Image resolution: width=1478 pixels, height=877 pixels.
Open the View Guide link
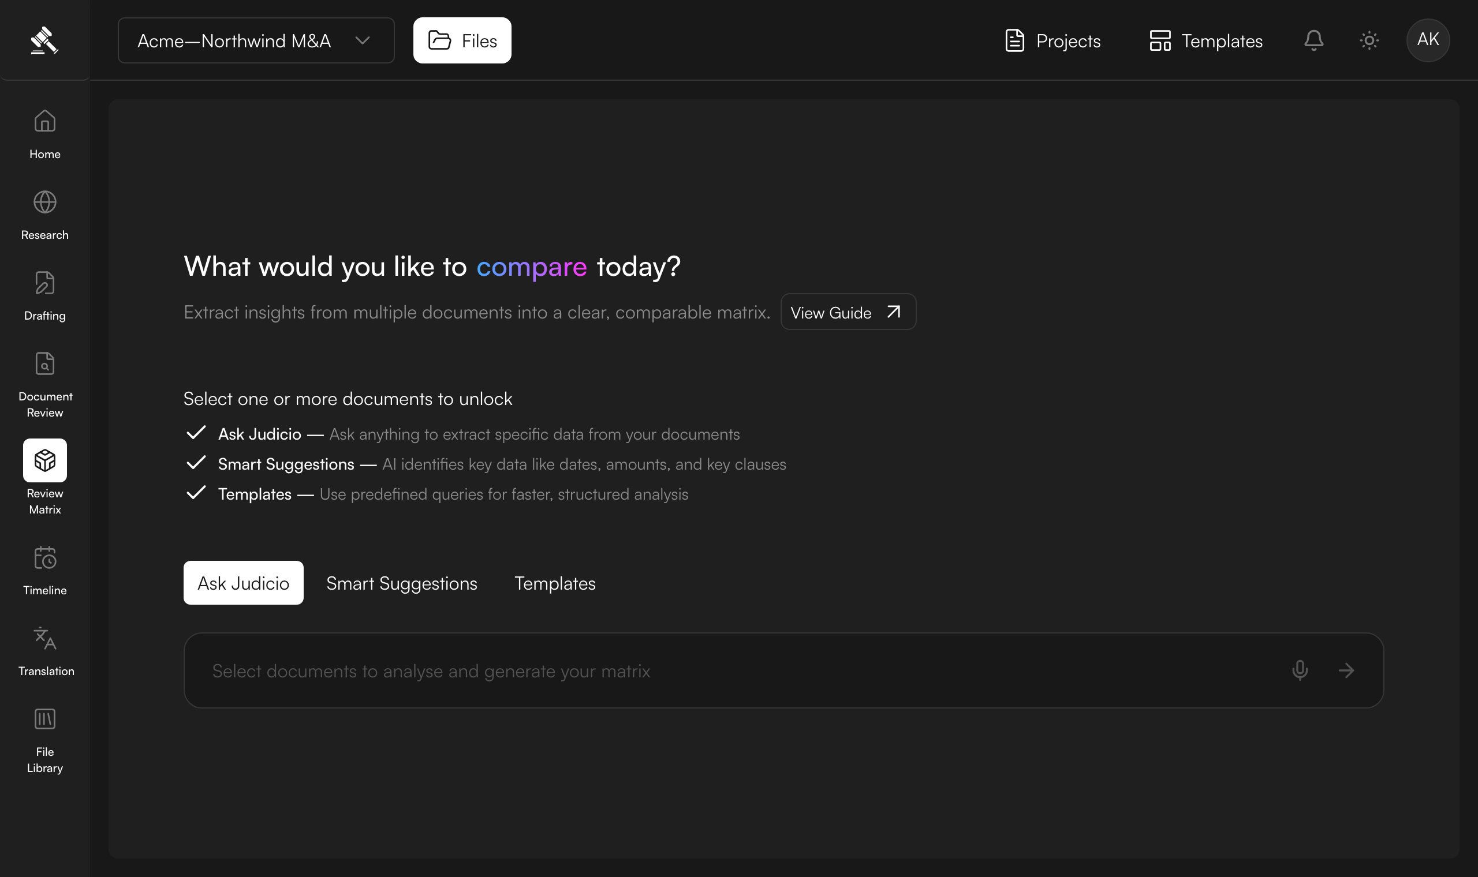tap(848, 312)
